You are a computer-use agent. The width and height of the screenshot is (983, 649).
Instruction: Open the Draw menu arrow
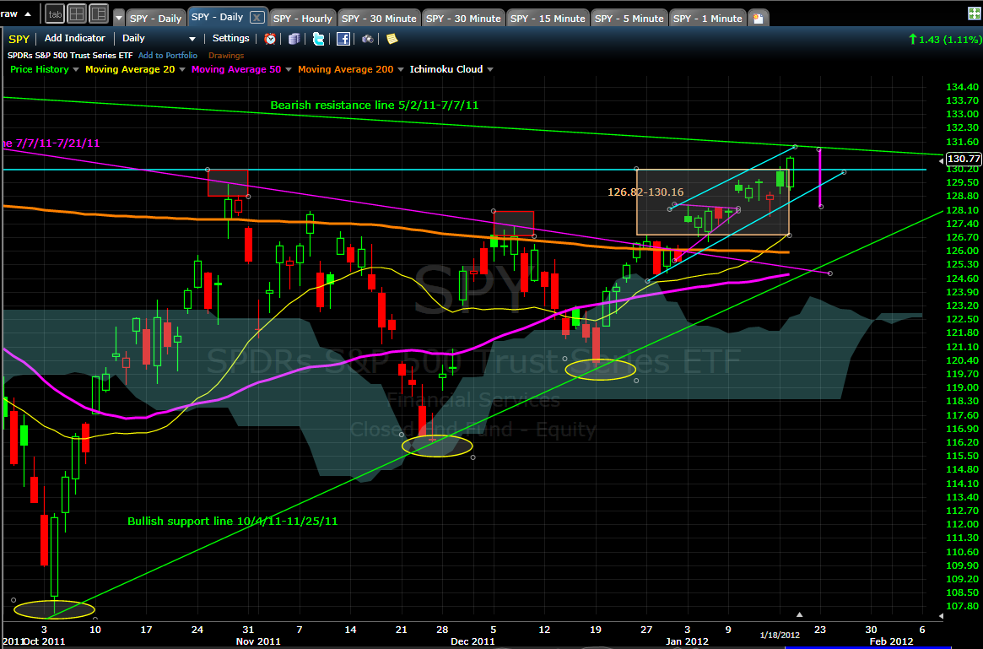[x=28, y=14]
